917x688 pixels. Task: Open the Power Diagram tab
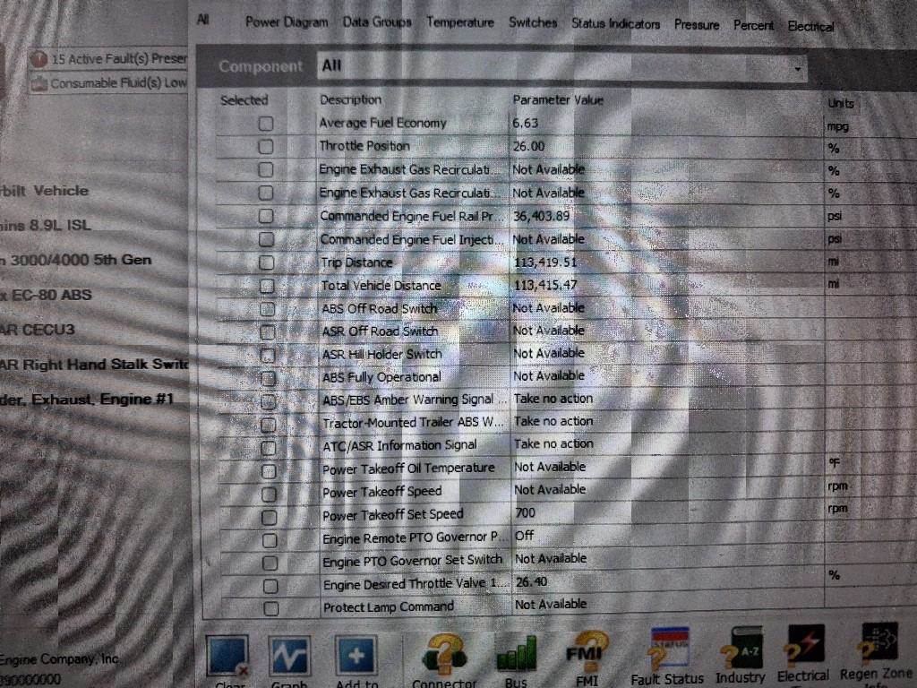pos(287,21)
